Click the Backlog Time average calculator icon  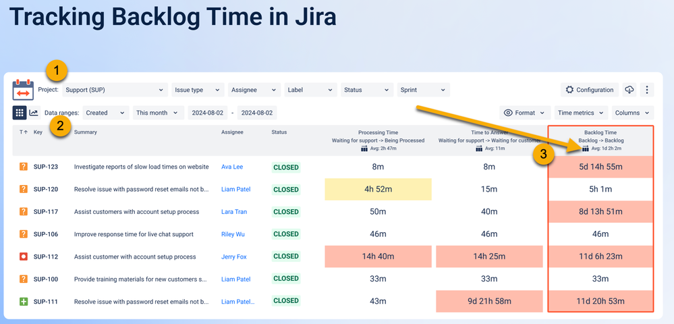point(585,148)
